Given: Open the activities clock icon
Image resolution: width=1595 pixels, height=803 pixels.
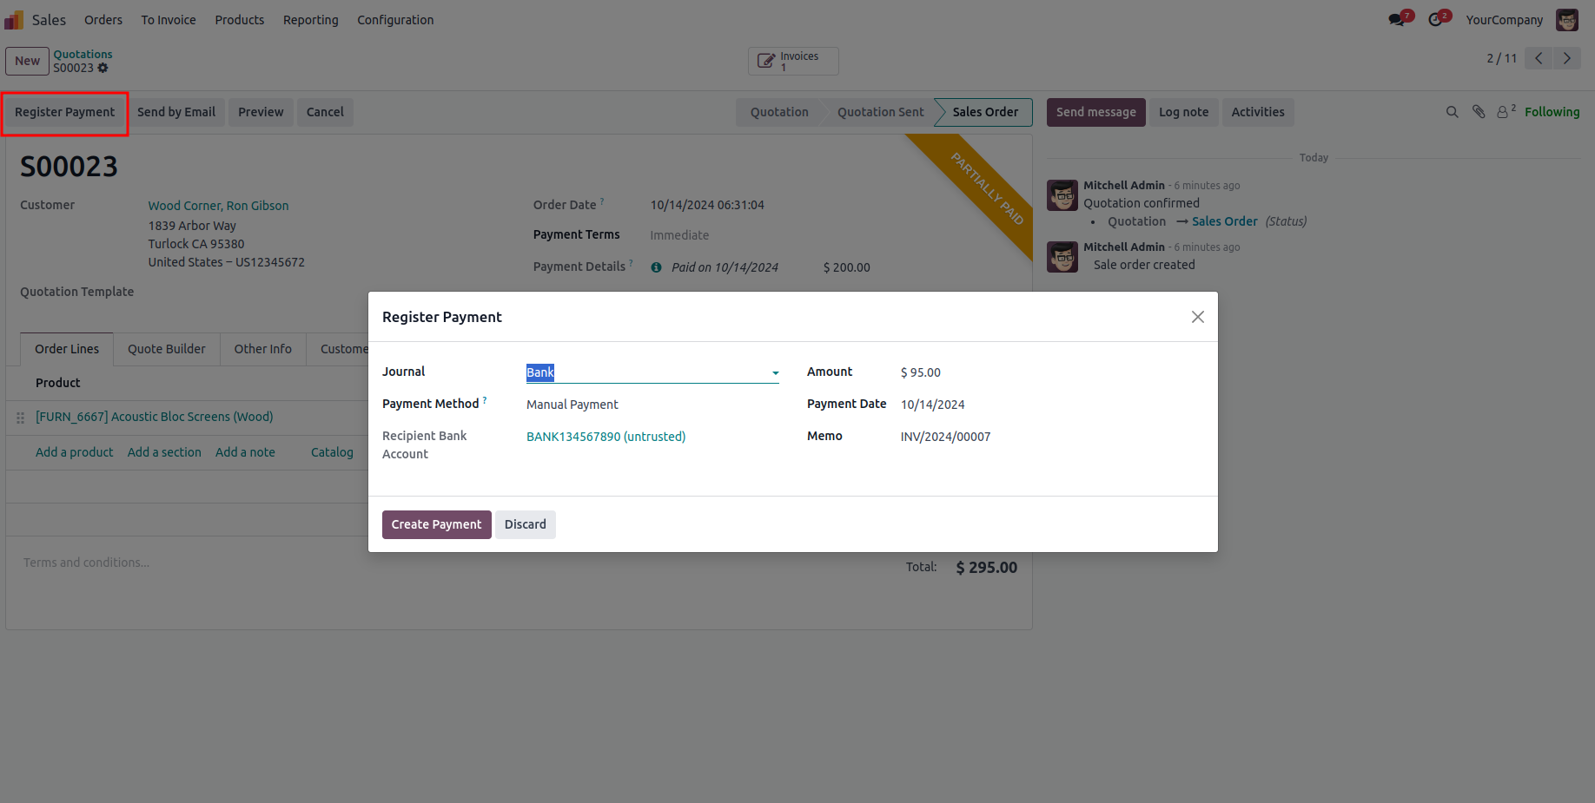Looking at the screenshot, I should 1435,19.
